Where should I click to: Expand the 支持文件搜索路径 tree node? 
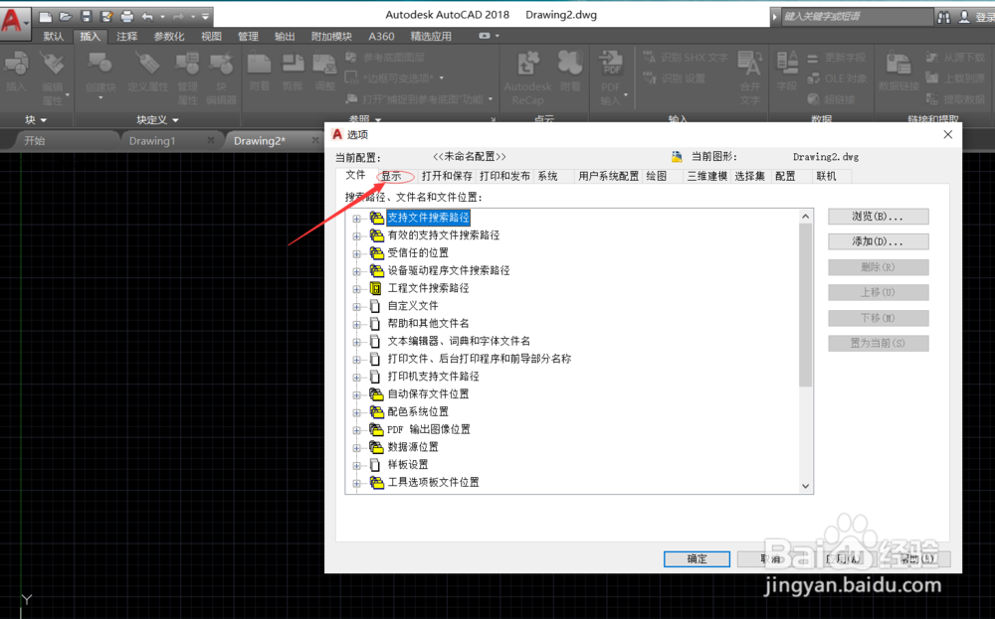tap(356, 219)
